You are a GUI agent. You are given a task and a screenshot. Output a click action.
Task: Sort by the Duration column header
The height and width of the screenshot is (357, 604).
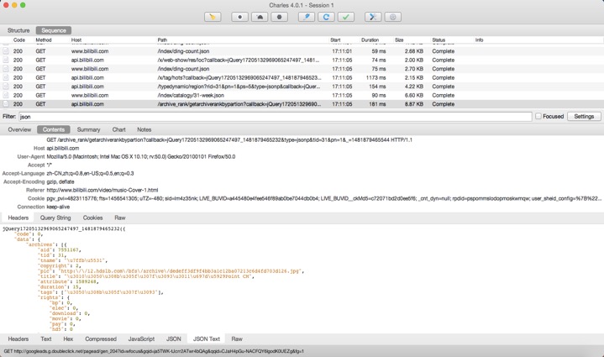click(370, 40)
